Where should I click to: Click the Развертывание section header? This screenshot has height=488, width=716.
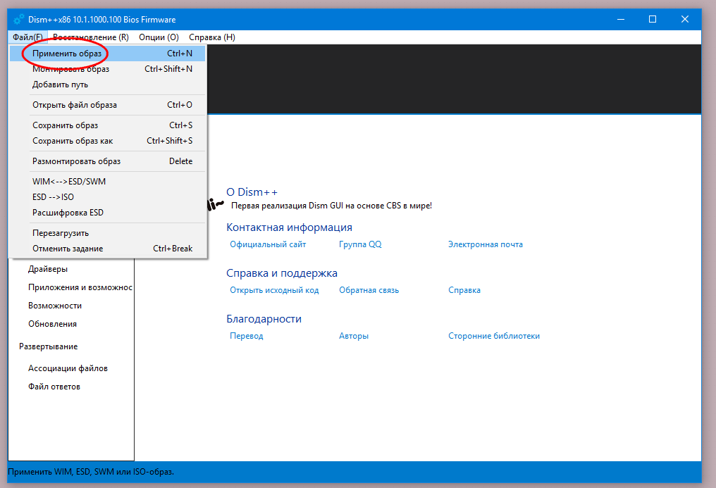(49, 346)
